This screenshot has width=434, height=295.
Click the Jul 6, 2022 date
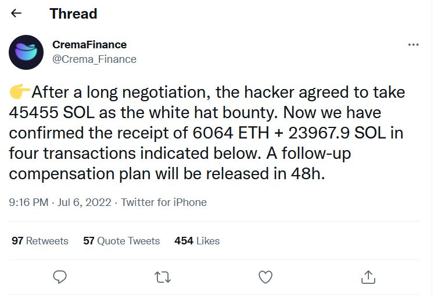click(84, 202)
